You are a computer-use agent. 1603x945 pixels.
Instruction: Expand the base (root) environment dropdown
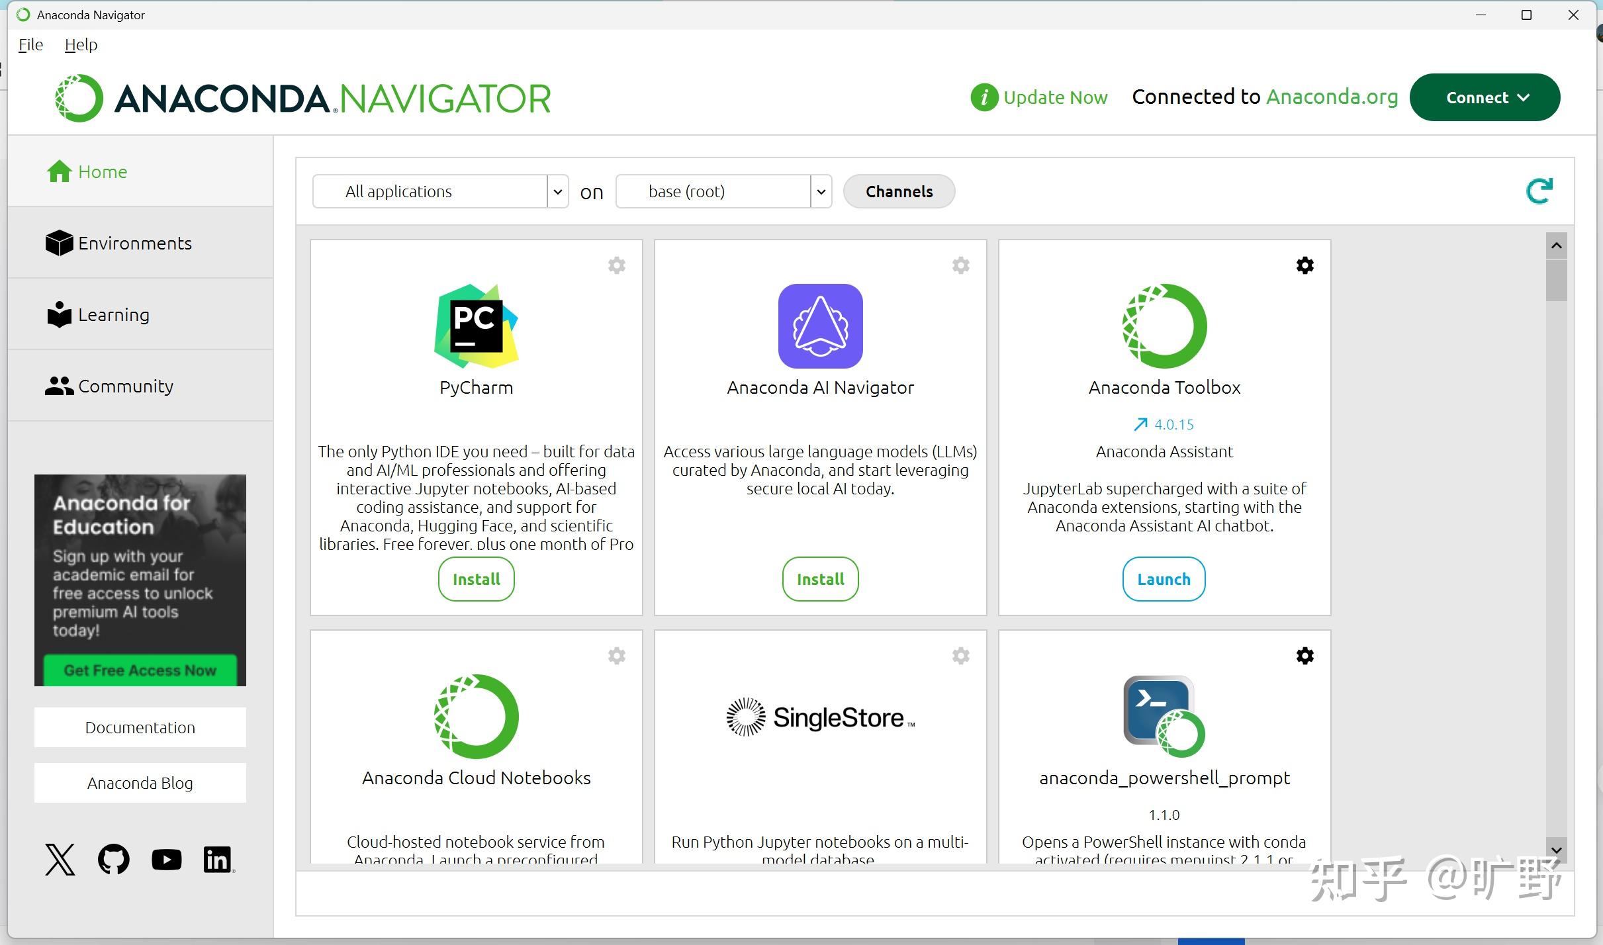pyautogui.click(x=821, y=192)
